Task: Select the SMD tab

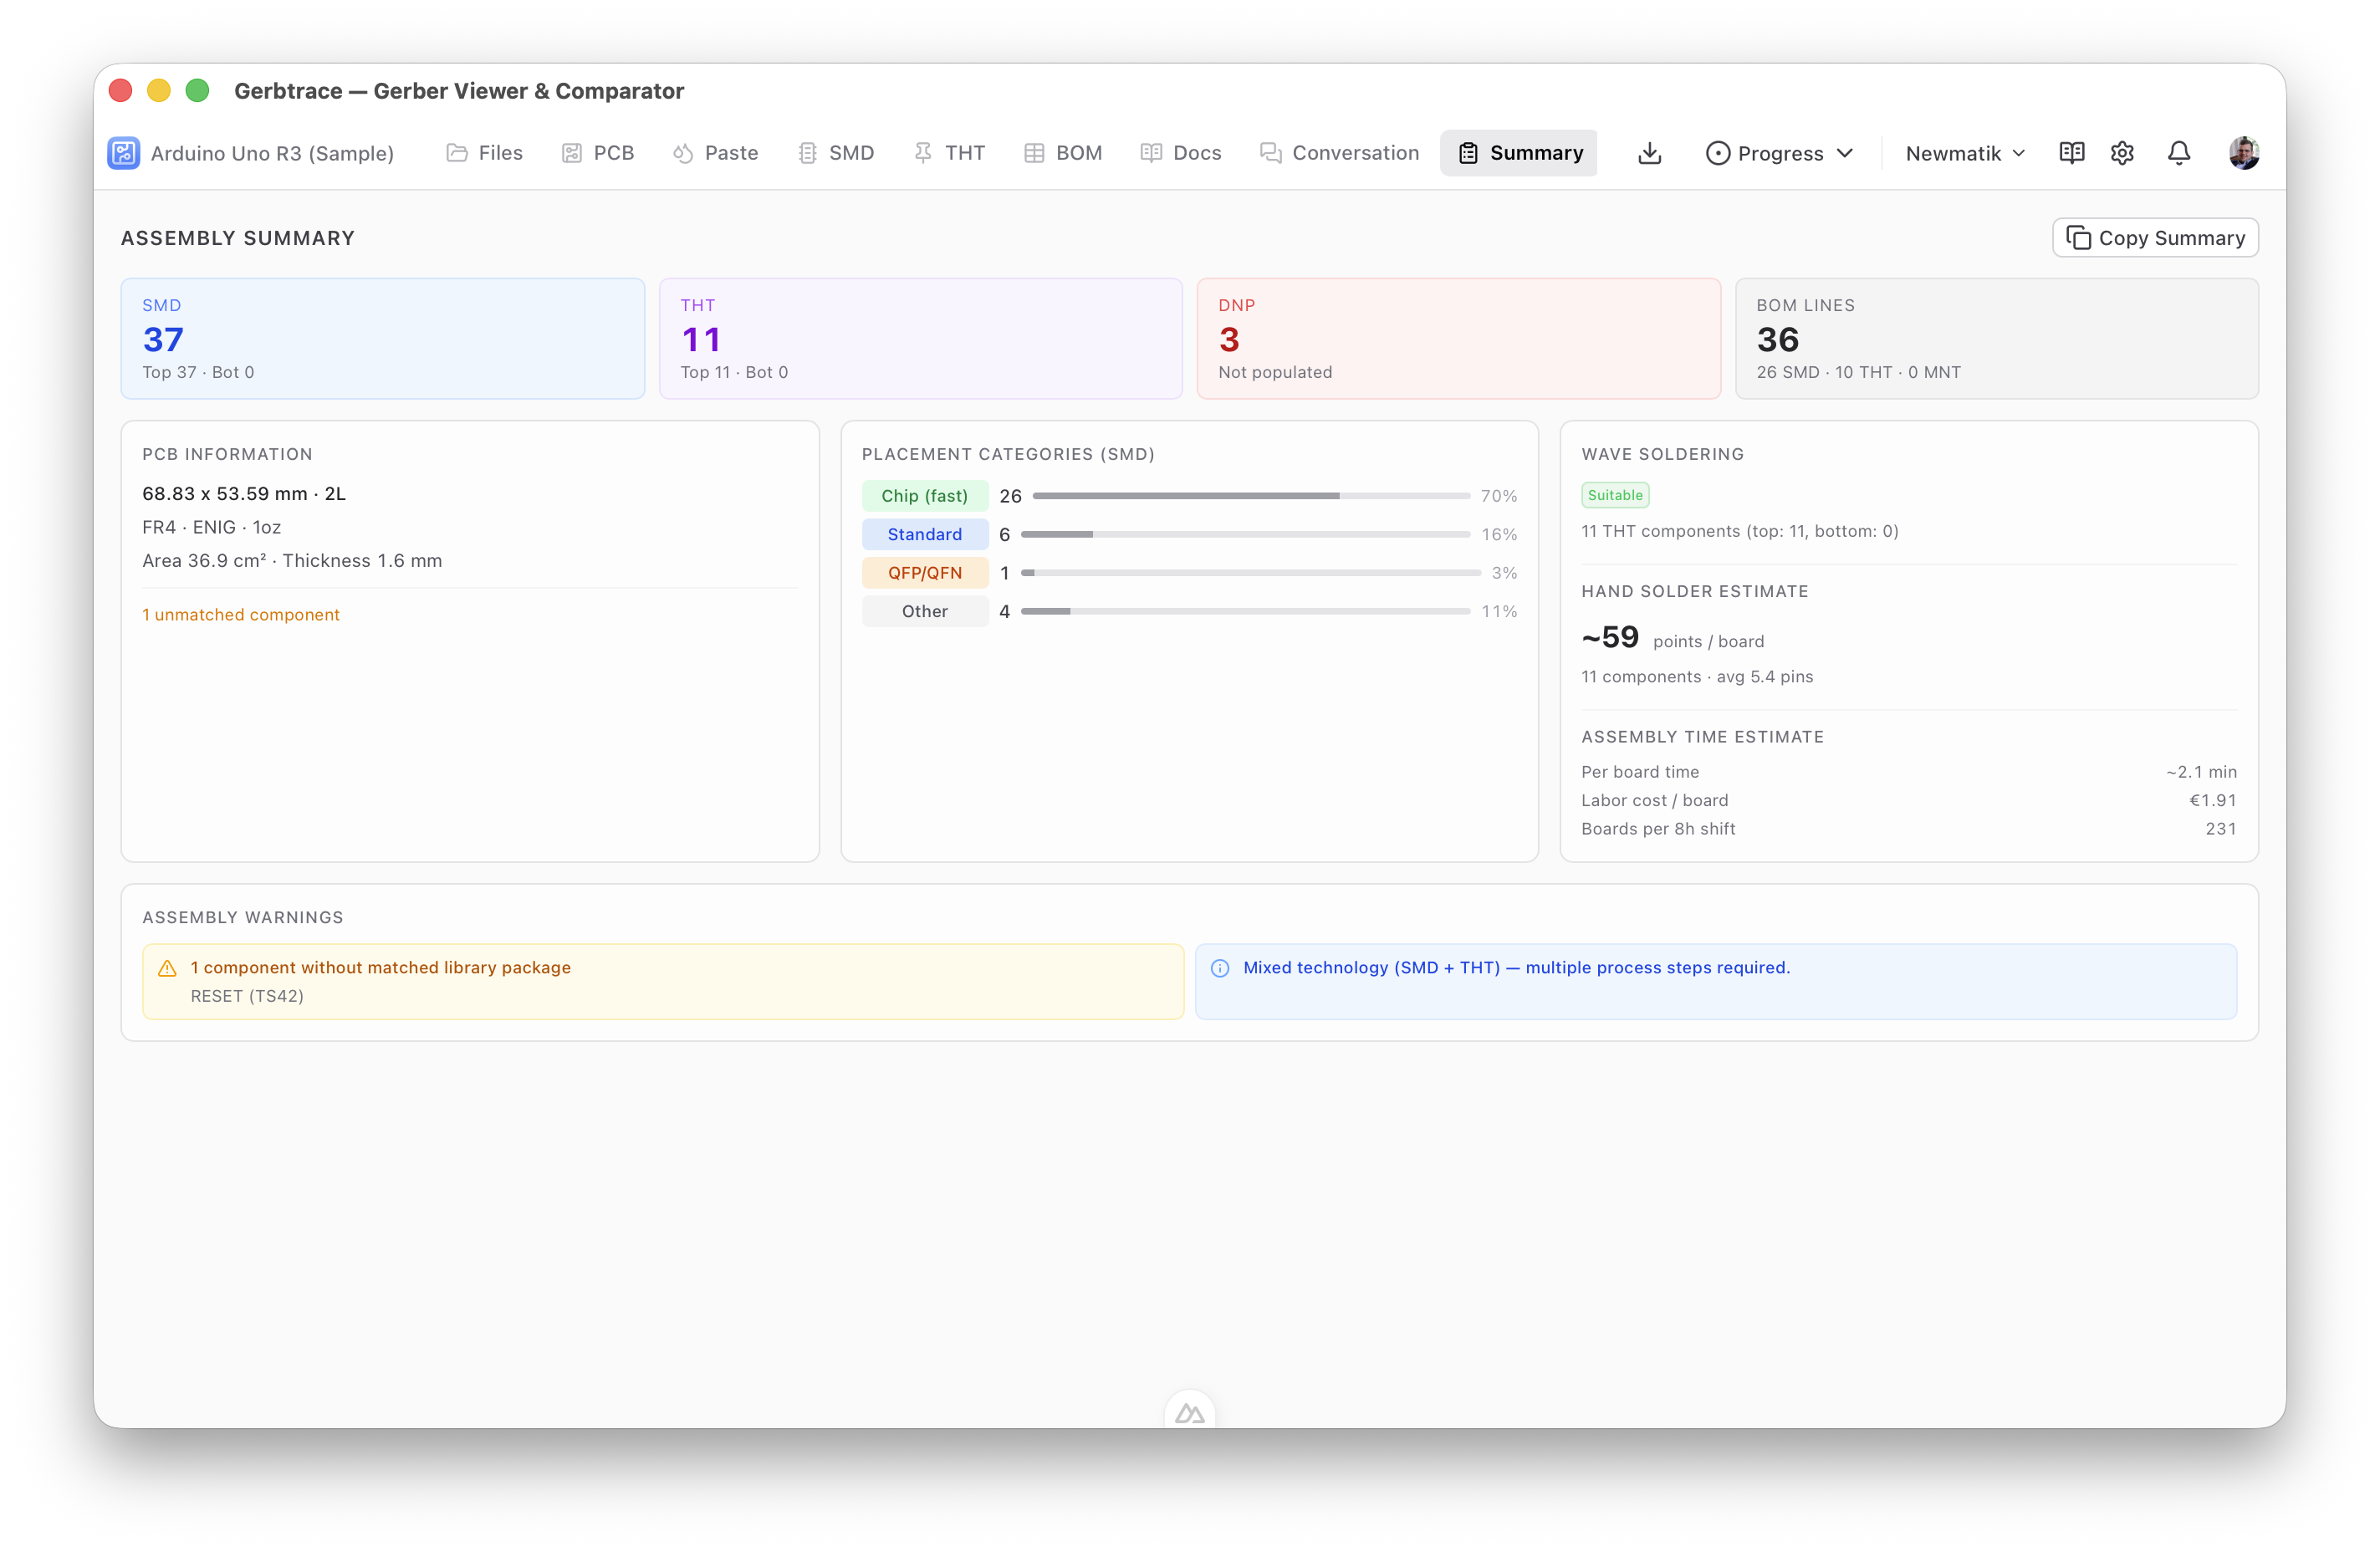Action: (x=836, y=153)
